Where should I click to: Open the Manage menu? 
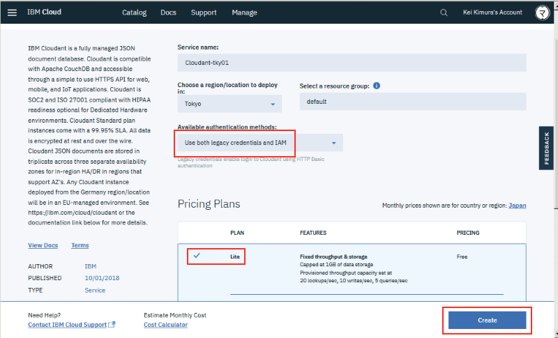point(244,13)
